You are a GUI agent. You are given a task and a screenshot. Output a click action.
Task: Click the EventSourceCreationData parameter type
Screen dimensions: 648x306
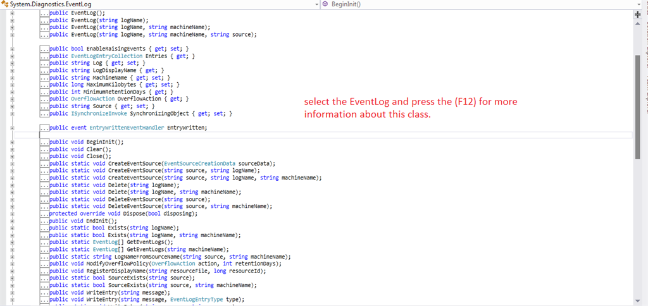(199, 163)
